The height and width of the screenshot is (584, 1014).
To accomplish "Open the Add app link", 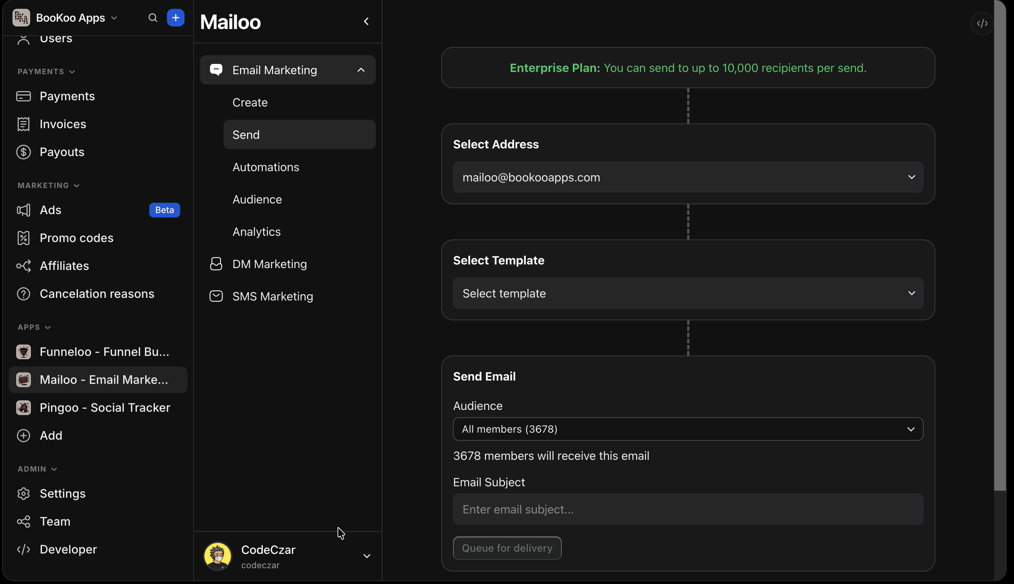I will click(x=51, y=436).
